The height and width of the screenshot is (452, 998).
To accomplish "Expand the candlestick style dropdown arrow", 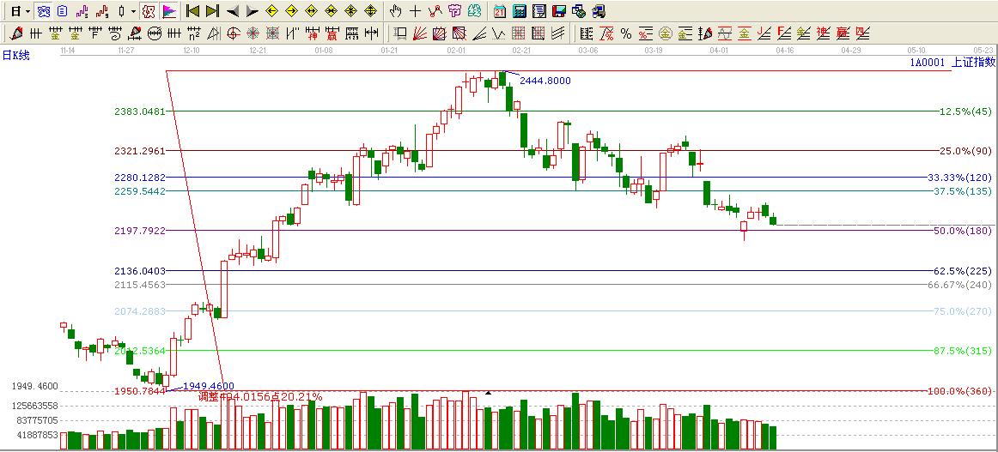I will click(131, 11).
